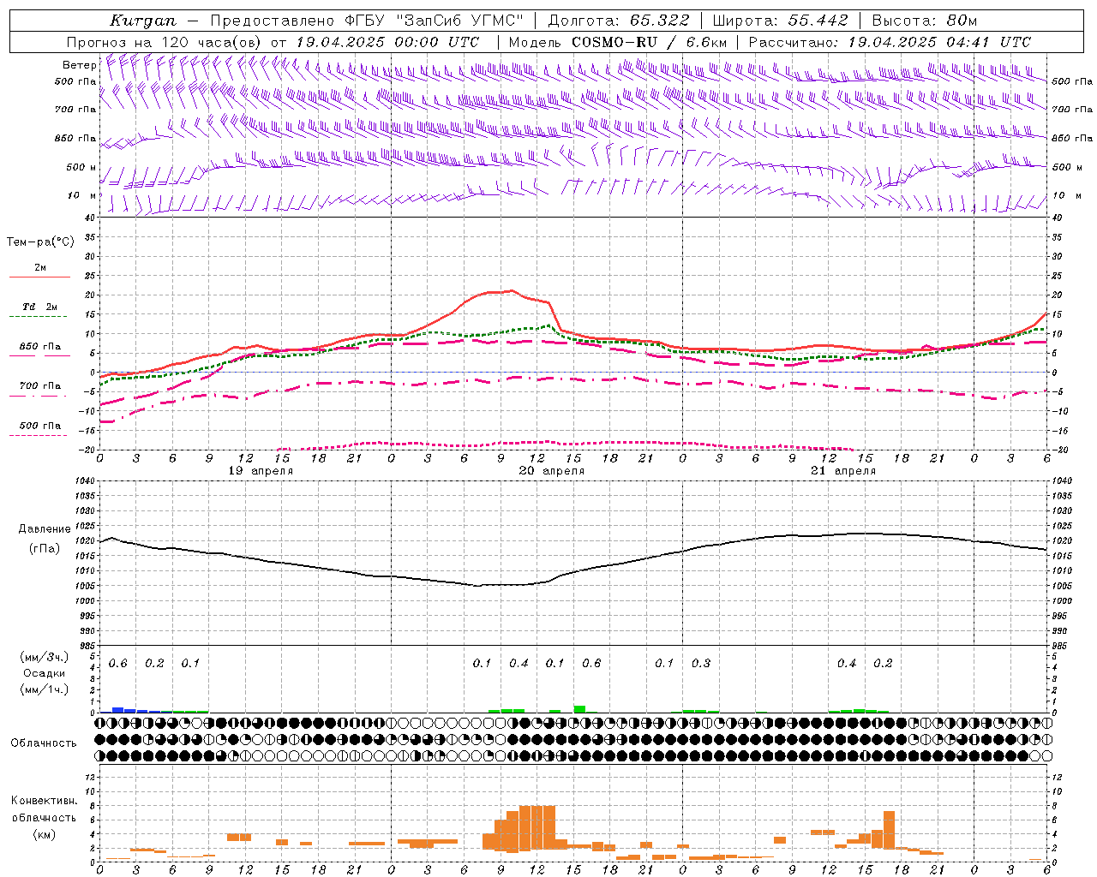
Task: Click the 'Широта: 55.442' header field
Action: coord(780,21)
